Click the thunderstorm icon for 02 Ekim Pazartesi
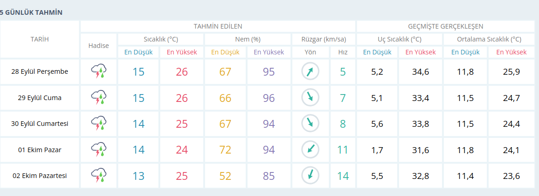This screenshot has width=539, height=196. 99,176
